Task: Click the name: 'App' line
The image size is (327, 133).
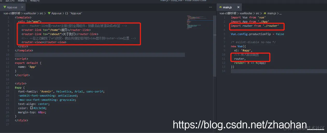Action: click(27, 67)
